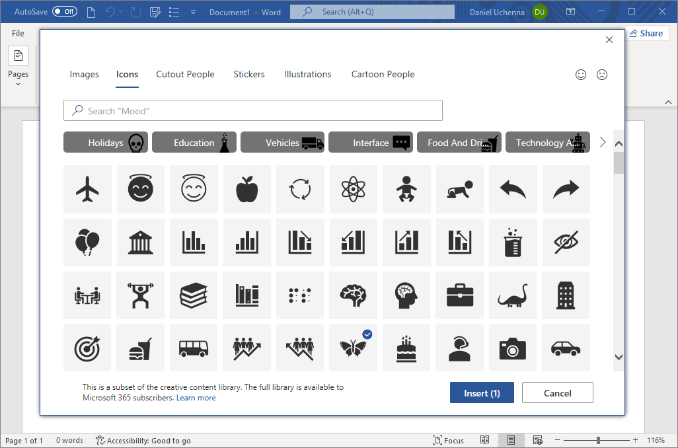
Task: Open the Learn more link
Action: pos(196,398)
